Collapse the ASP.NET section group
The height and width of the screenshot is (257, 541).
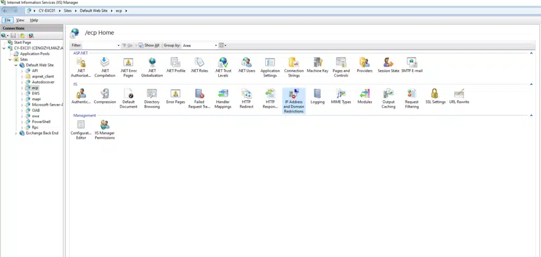[531, 53]
